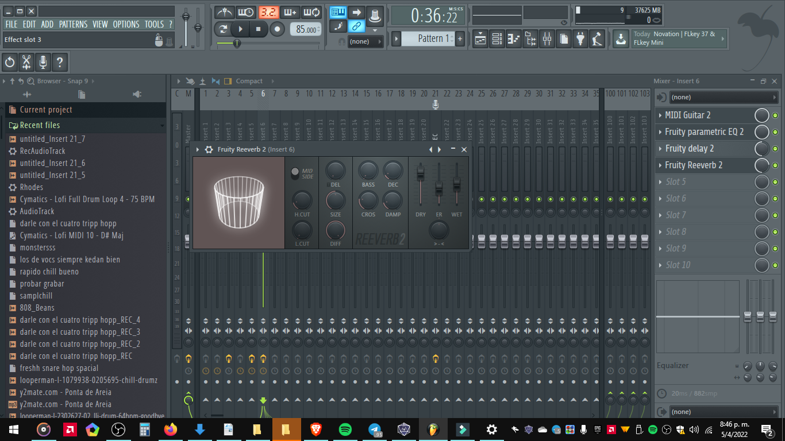Open the project info files icon
The height and width of the screenshot is (441, 785).
click(x=564, y=39)
